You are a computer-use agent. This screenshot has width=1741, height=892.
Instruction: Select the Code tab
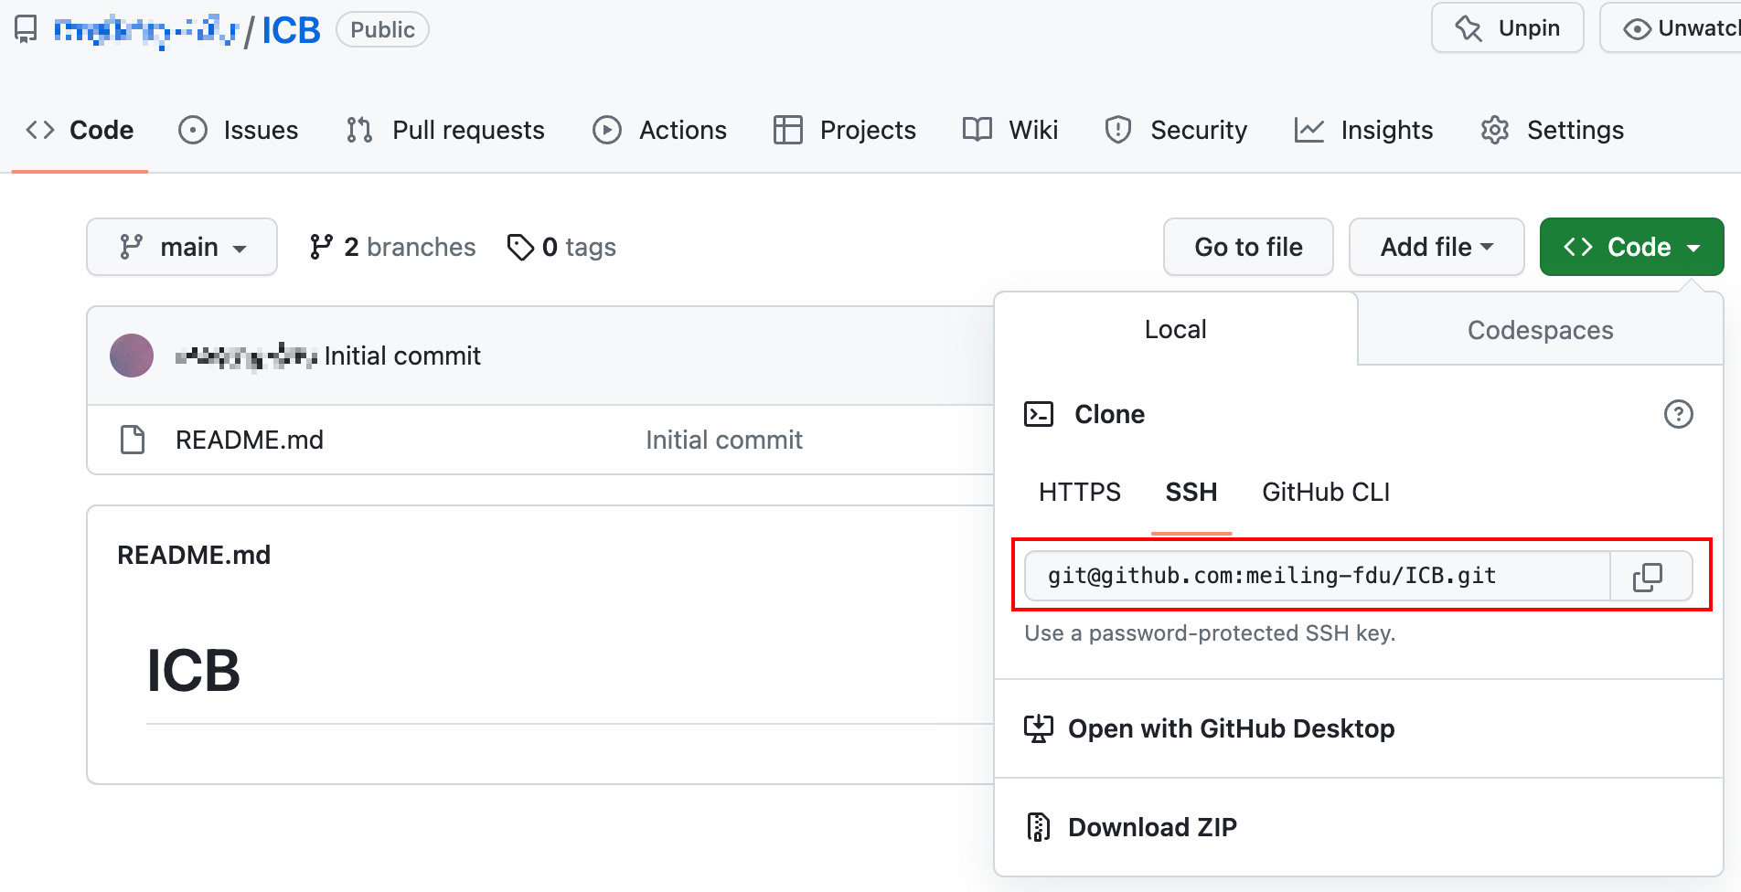point(80,130)
